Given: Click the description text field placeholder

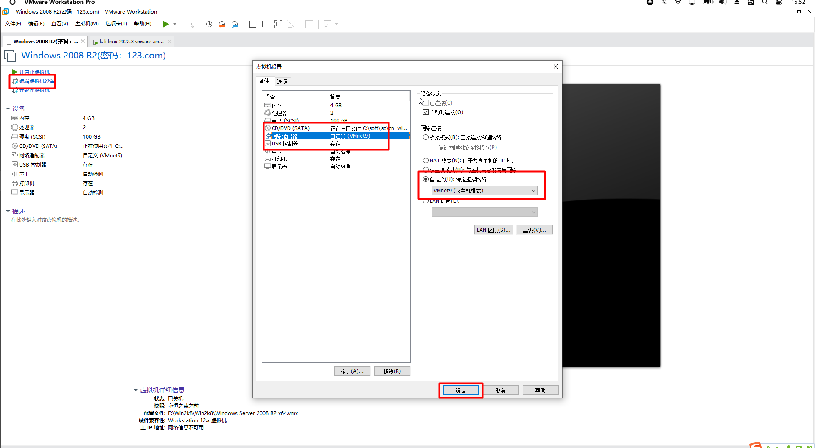Looking at the screenshot, I should click(x=45, y=220).
